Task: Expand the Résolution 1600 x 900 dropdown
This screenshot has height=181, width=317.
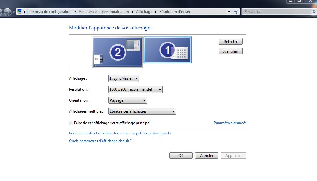Action: pyautogui.click(x=135, y=89)
